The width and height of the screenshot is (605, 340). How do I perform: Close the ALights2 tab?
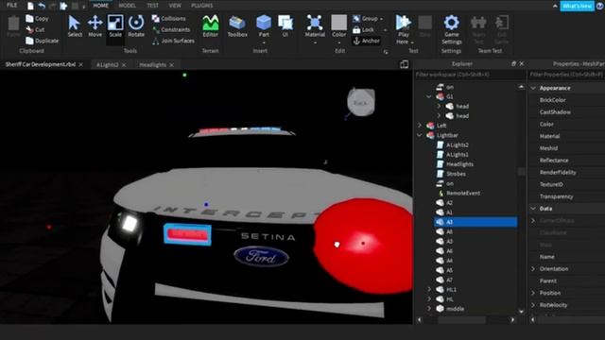pos(124,65)
